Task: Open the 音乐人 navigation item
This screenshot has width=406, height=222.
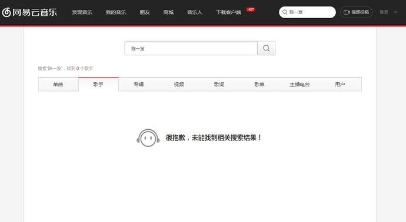Action: (194, 12)
